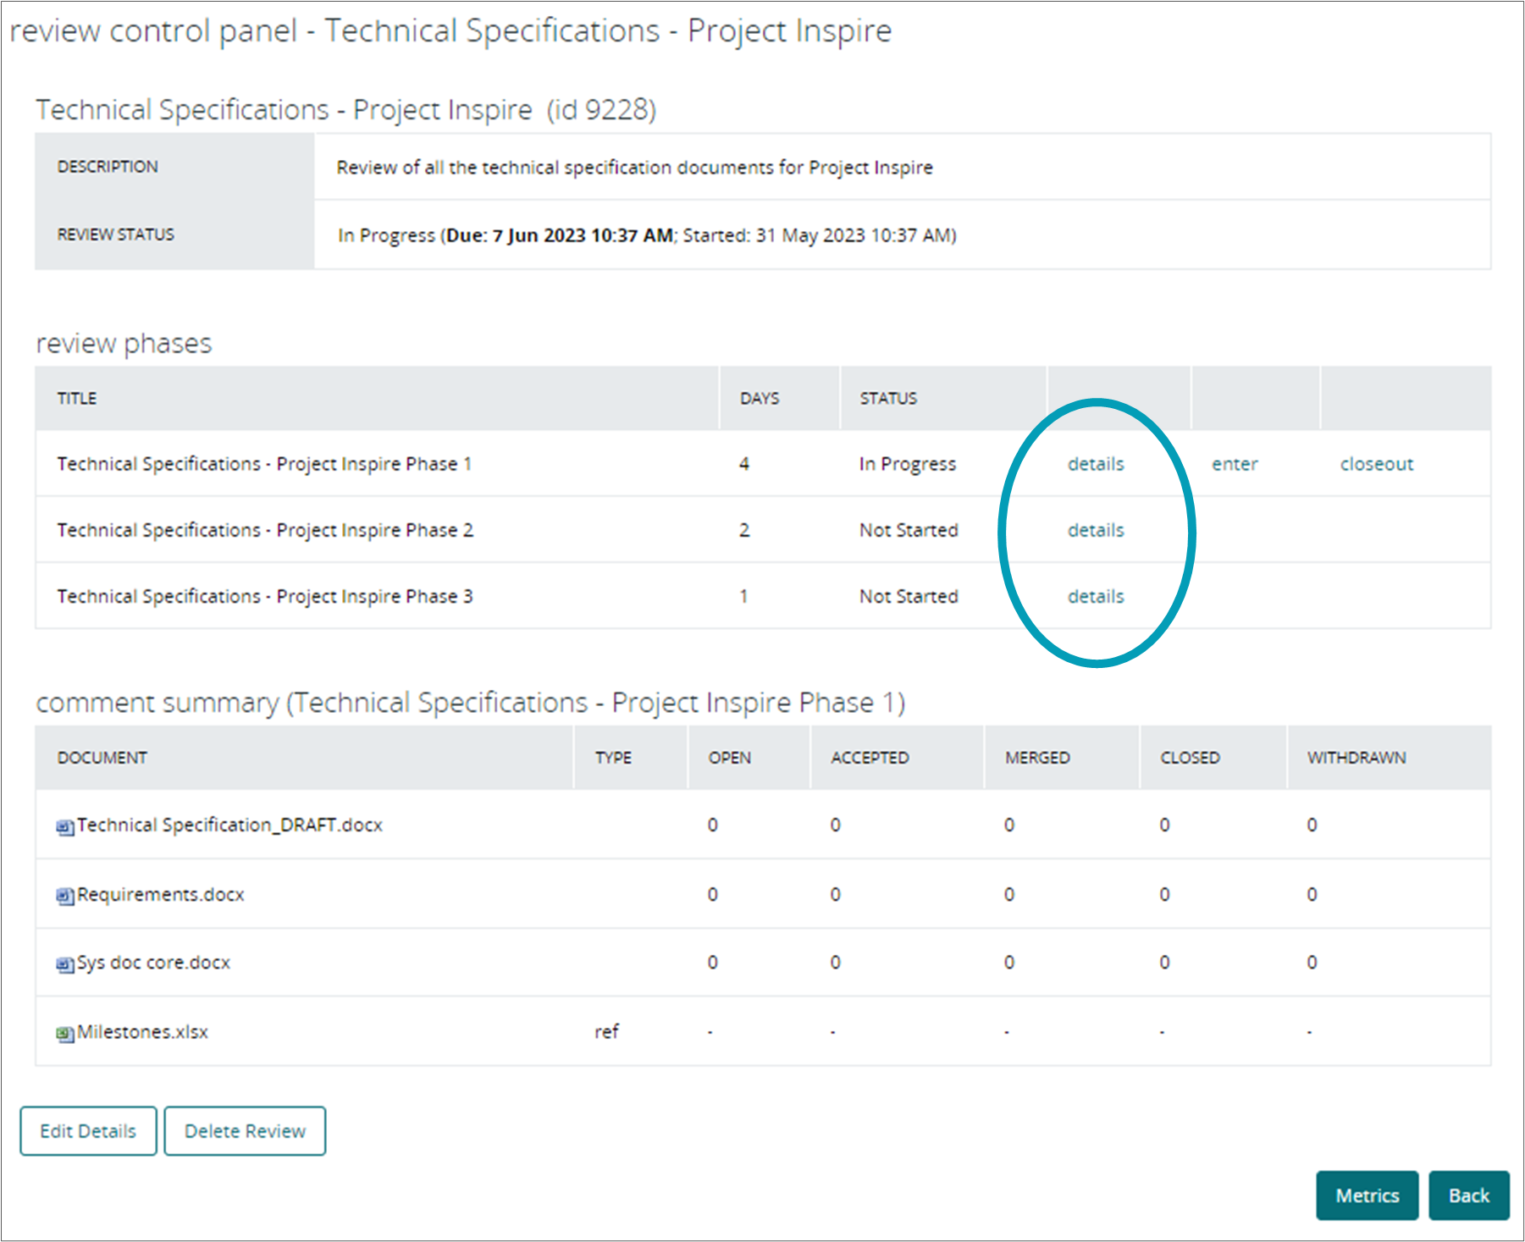The height and width of the screenshot is (1242, 1525).
Task: Open details for Project Inspire Phase 1
Action: pos(1096,464)
